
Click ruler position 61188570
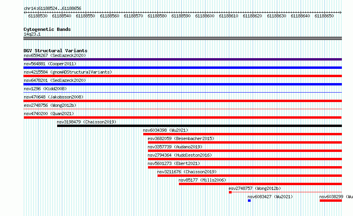coord(133,16)
